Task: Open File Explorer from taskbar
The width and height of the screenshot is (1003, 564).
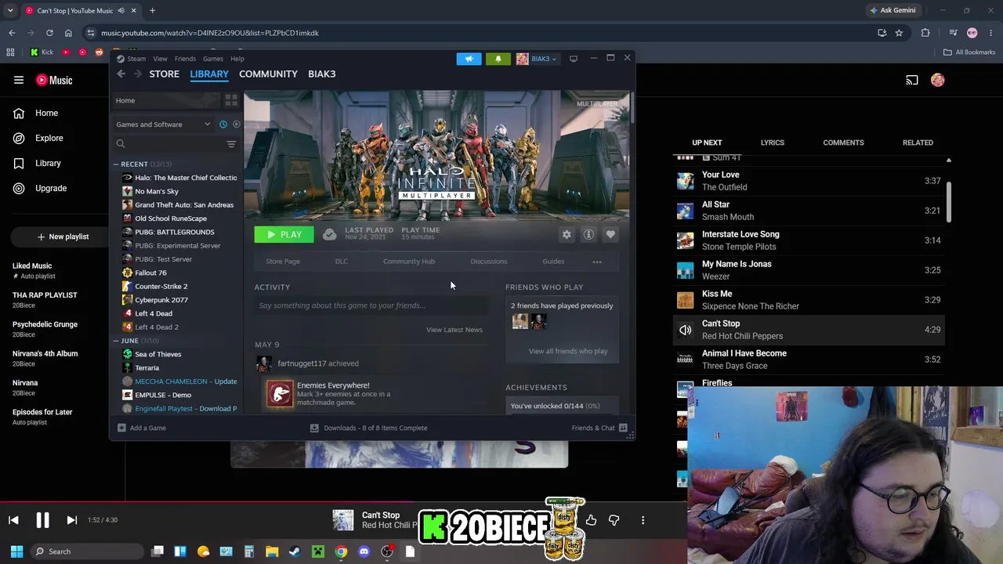Action: click(x=272, y=551)
